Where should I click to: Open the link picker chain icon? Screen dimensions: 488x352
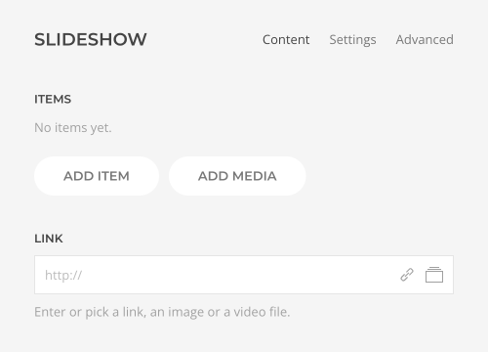(x=407, y=275)
